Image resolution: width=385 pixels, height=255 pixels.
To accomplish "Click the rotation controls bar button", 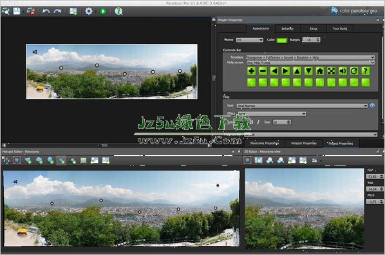I will point(354,71).
